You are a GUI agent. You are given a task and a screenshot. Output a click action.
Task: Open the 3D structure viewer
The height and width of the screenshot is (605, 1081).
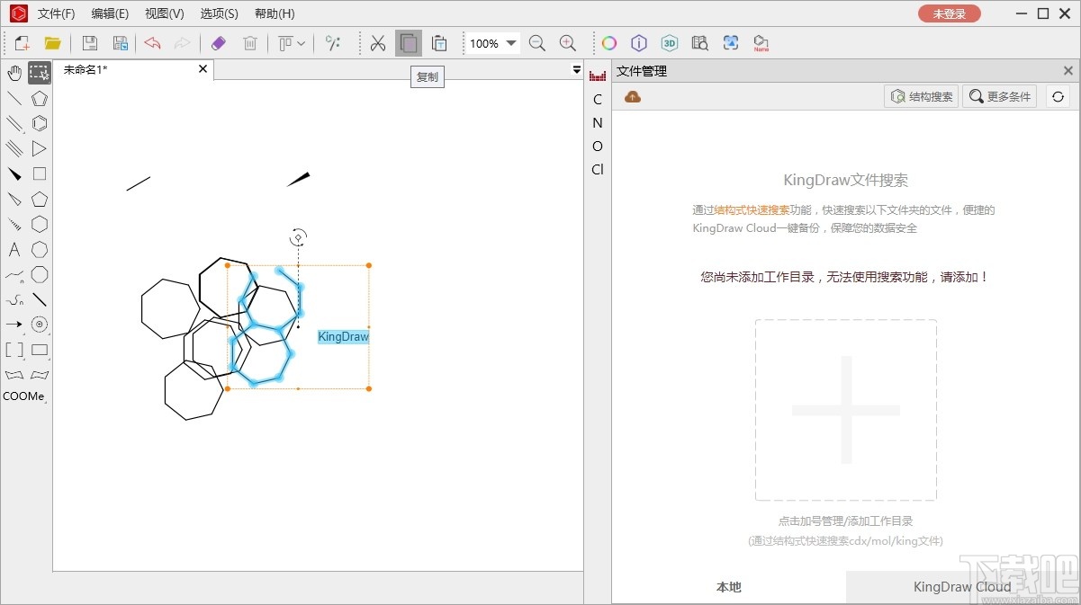(668, 42)
